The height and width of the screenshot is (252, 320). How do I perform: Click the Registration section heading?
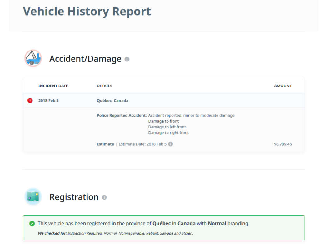coord(74,197)
